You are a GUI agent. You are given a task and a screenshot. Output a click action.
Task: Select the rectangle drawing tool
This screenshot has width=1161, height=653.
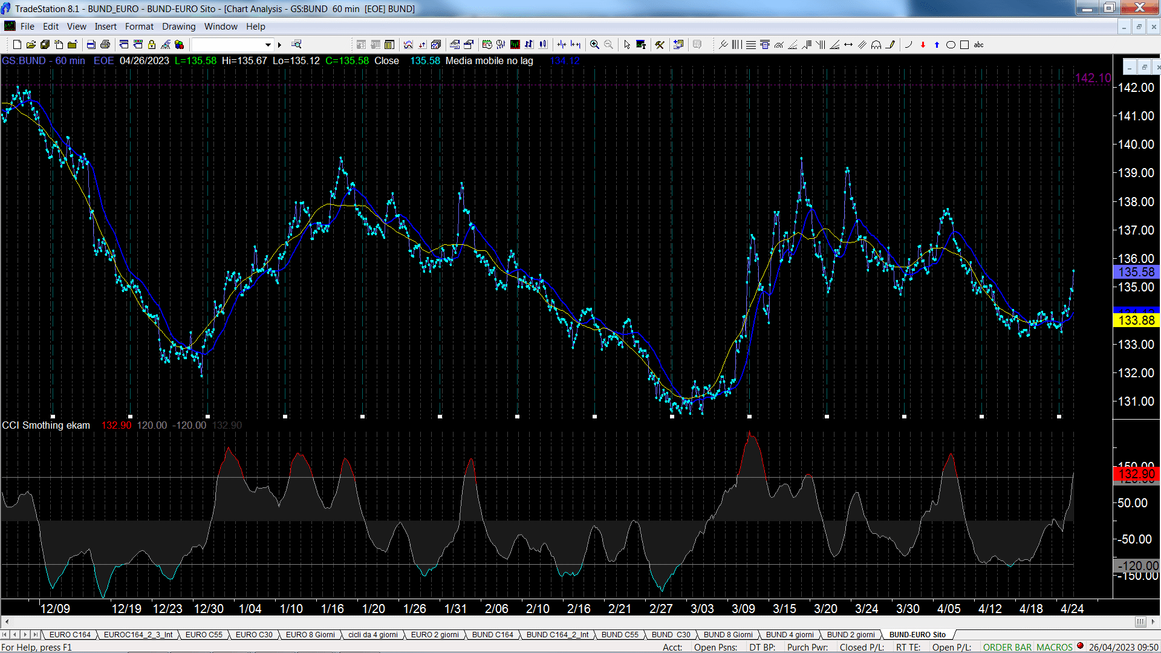[x=964, y=45]
